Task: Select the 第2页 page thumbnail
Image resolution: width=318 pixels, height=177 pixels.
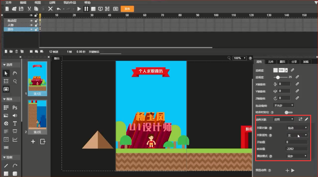Action: tap(37, 117)
